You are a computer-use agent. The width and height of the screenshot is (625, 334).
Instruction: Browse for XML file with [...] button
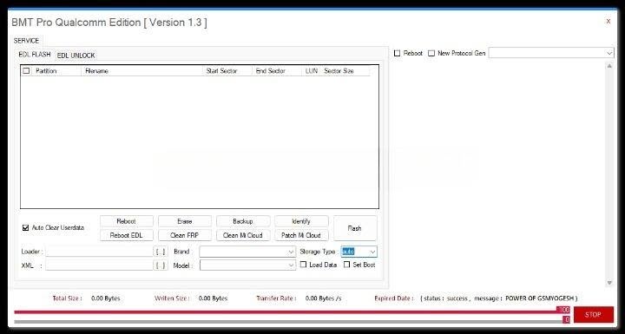pos(161,265)
